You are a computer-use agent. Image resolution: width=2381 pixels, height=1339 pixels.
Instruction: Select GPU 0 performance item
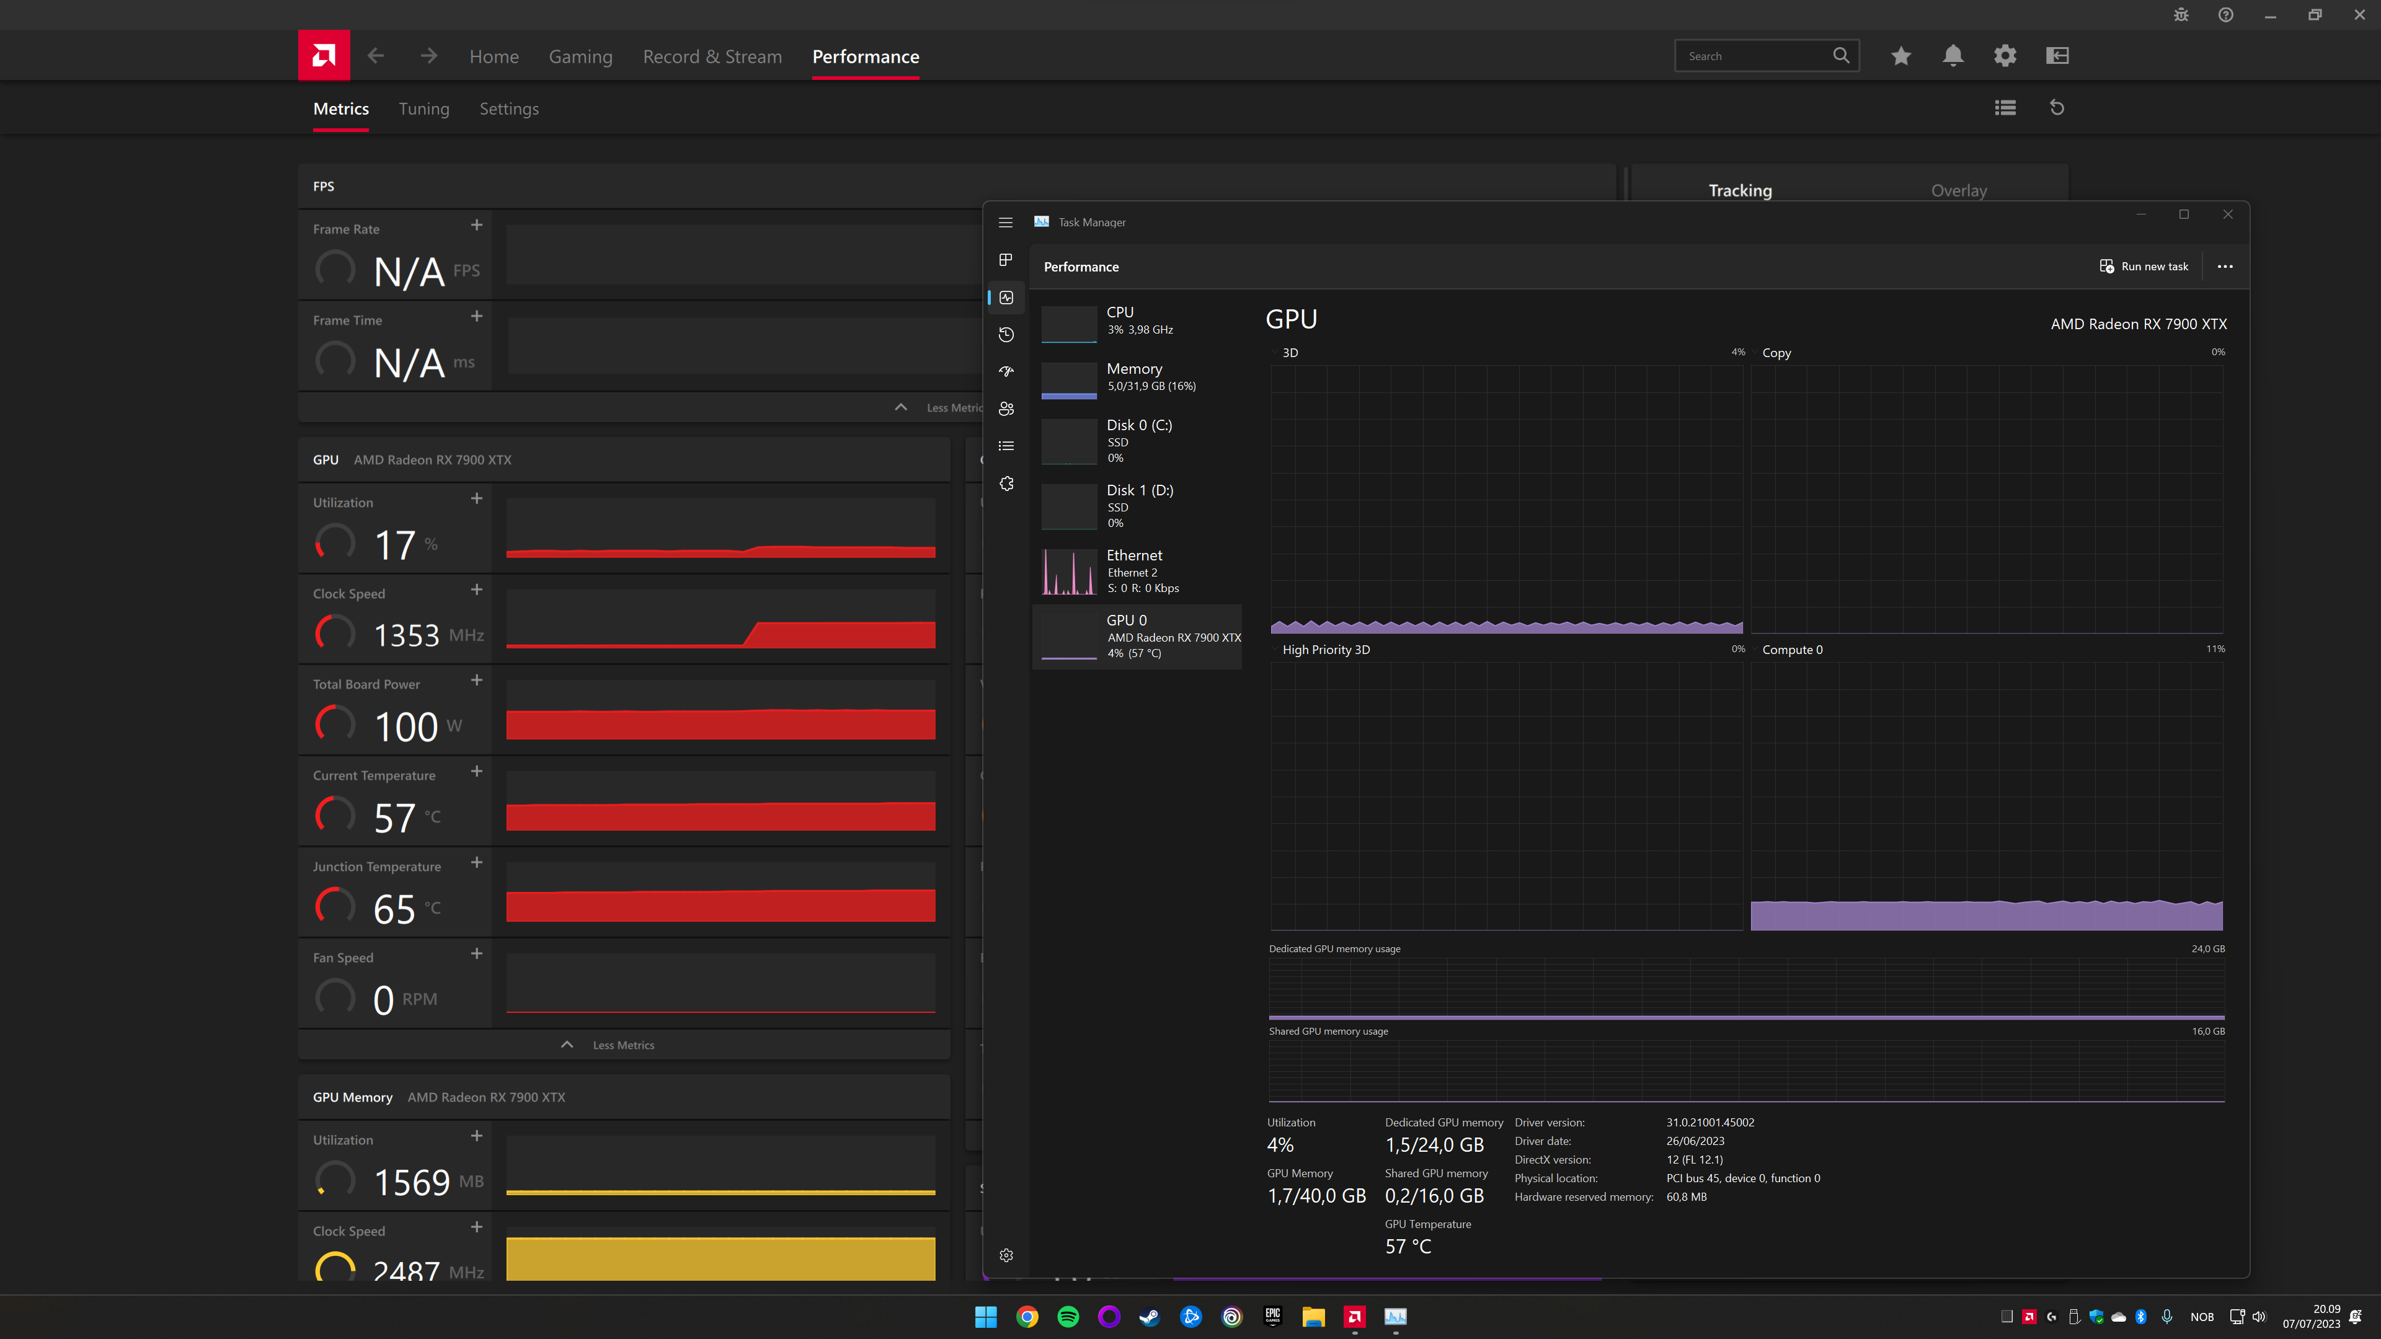1137,636
